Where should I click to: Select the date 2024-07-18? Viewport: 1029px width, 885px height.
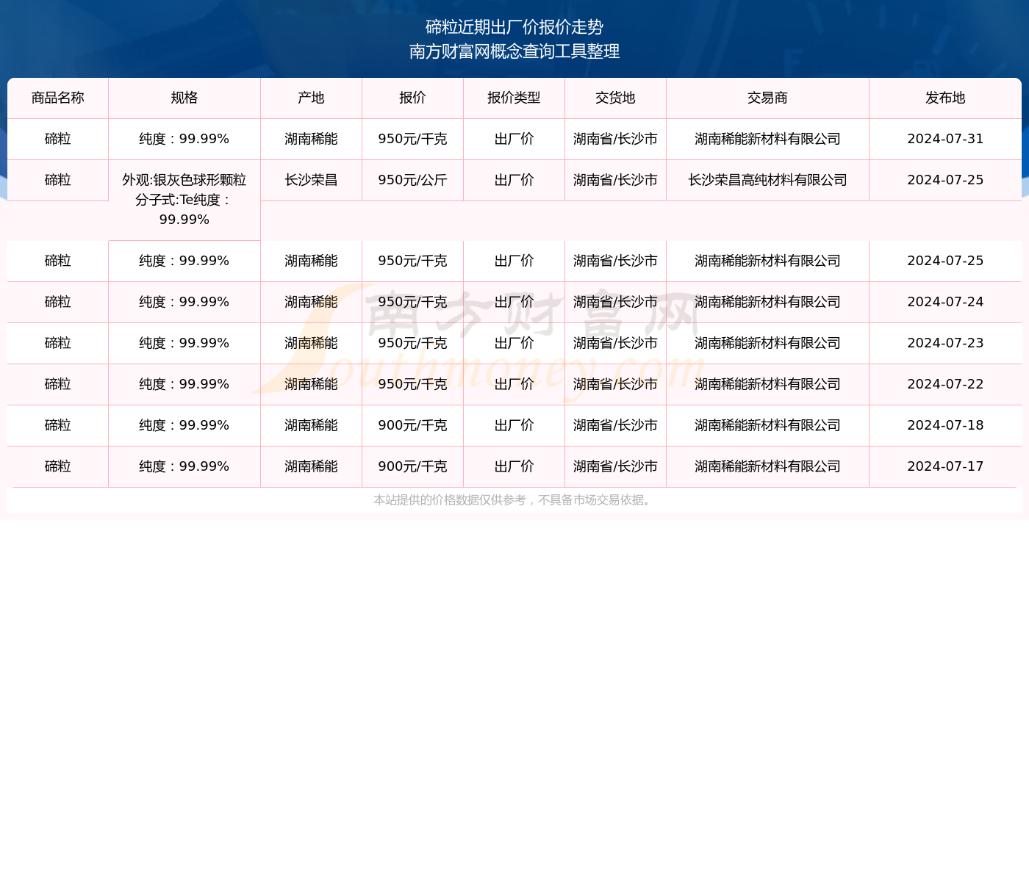[x=945, y=425]
